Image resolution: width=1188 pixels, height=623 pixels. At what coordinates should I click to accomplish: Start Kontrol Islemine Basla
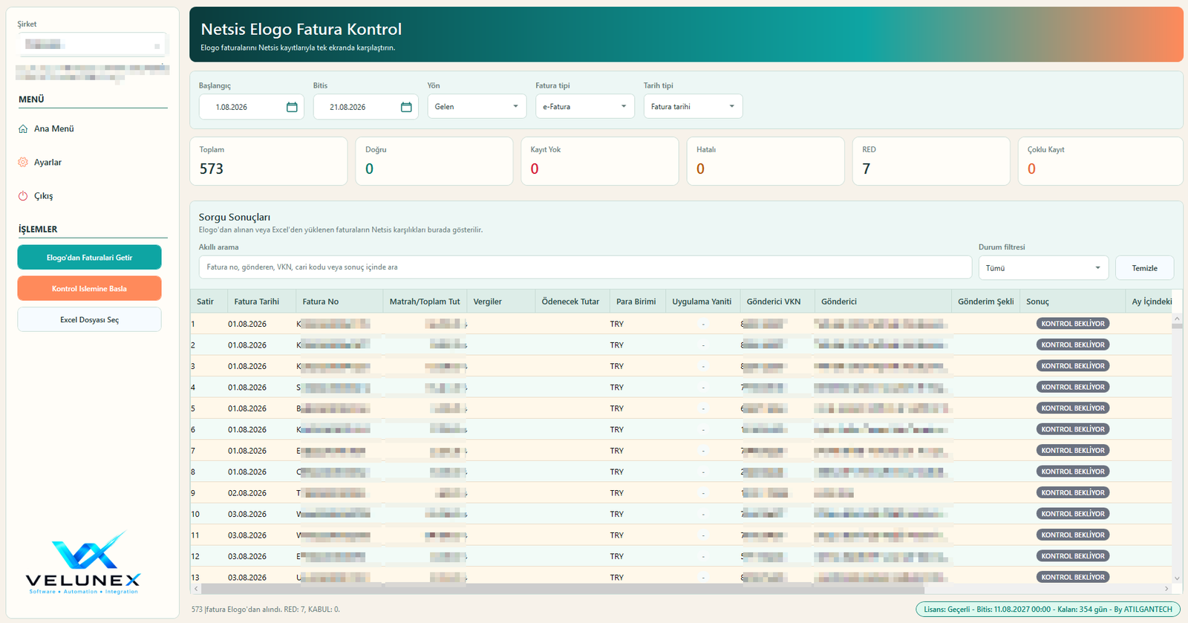tap(89, 289)
